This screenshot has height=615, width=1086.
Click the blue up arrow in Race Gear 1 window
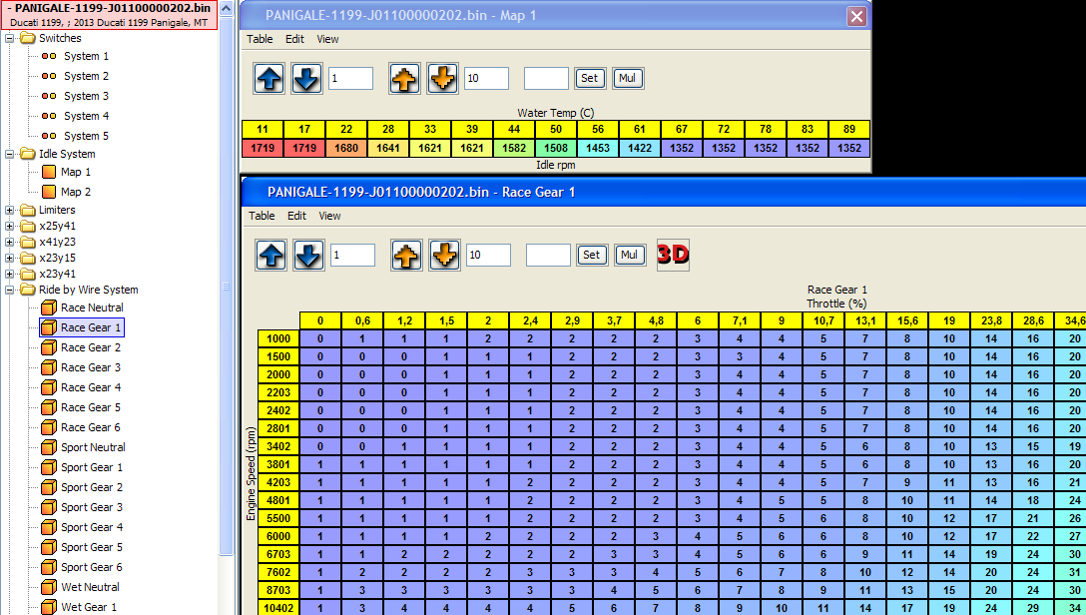point(271,255)
